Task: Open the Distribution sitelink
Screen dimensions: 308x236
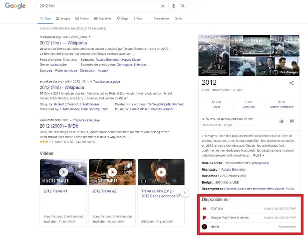Action: 87,70
